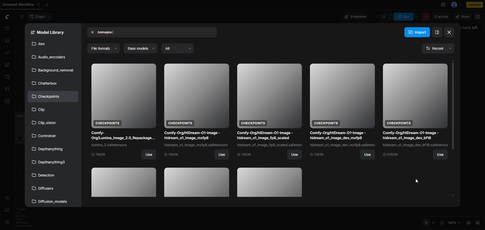Open the Atm folder
Screen dimensions: 485x230
pyautogui.click(x=53, y=44)
